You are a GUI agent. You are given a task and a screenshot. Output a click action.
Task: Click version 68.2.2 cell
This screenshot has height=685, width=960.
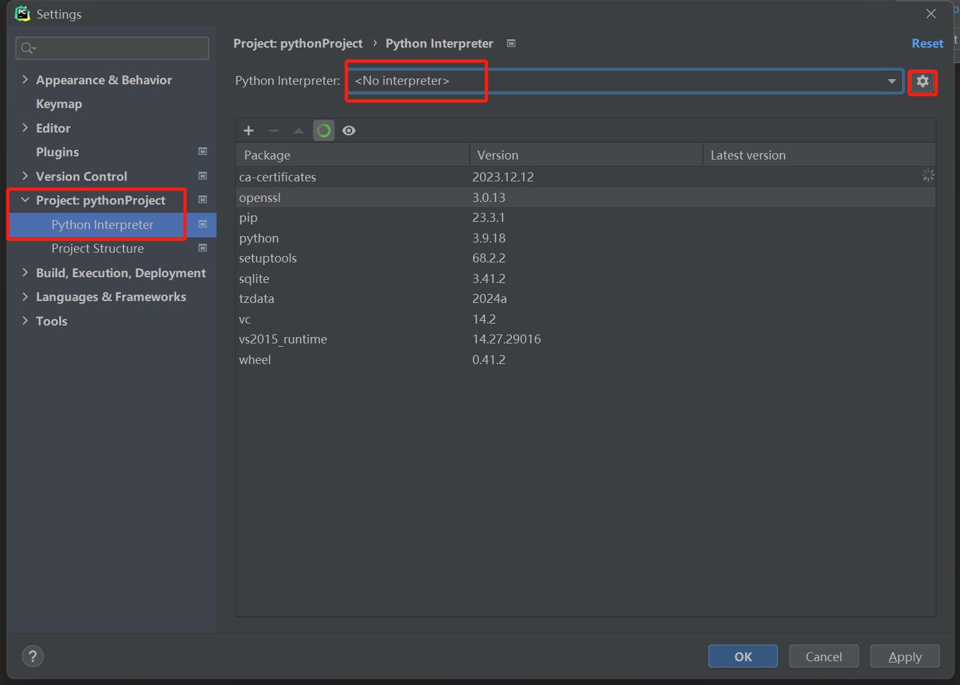point(489,258)
